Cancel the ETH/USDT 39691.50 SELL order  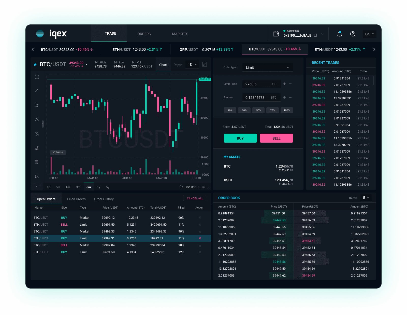pyautogui.click(x=200, y=225)
